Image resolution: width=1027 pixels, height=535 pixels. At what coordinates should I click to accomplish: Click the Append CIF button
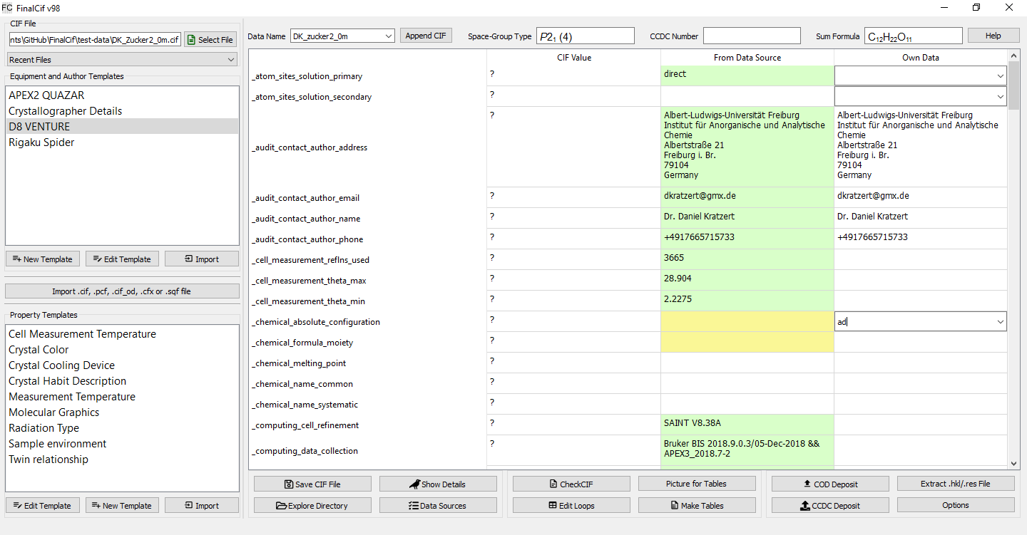426,36
